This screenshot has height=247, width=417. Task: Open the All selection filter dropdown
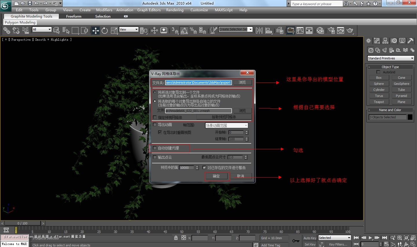[42, 29]
